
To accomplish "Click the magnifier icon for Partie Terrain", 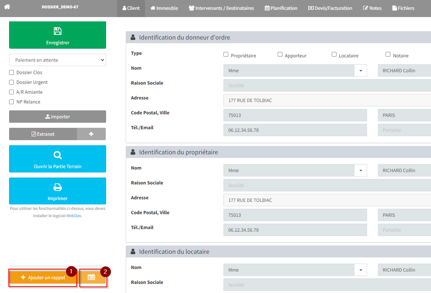I will [x=57, y=155].
